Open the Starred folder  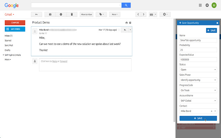[8, 41]
